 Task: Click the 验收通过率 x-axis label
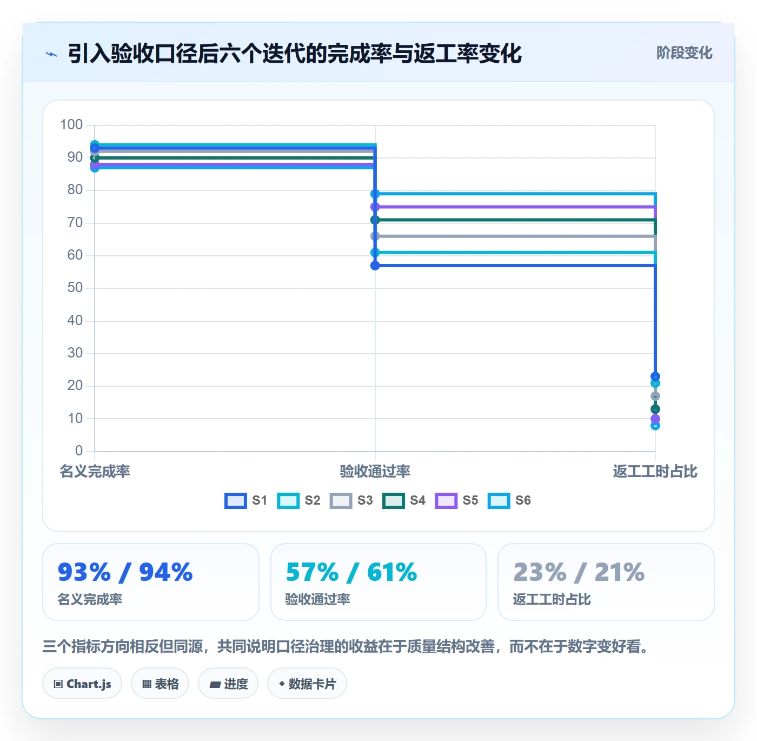375,472
